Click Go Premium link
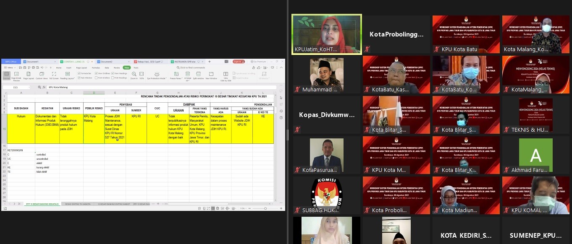Viewport: 572px width, 244px height. pyautogui.click(x=259, y=62)
